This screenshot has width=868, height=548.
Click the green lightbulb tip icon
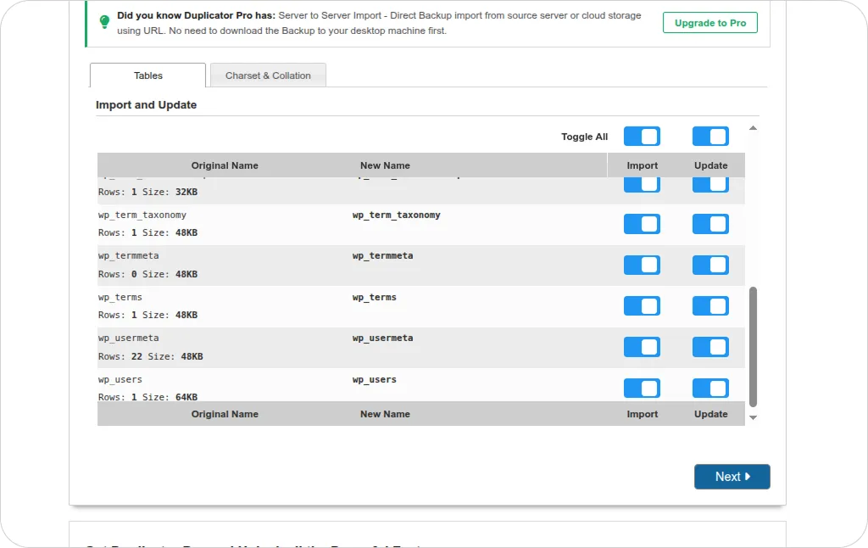pyautogui.click(x=104, y=22)
